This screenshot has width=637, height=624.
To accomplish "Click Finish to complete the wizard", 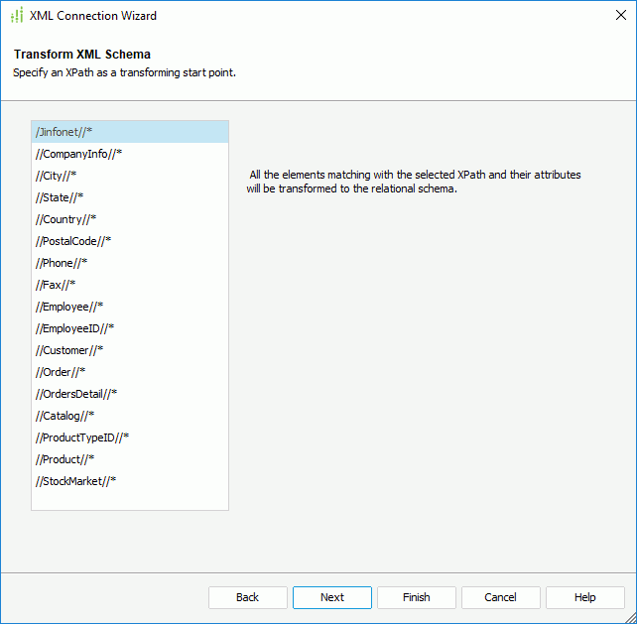I will [x=417, y=597].
